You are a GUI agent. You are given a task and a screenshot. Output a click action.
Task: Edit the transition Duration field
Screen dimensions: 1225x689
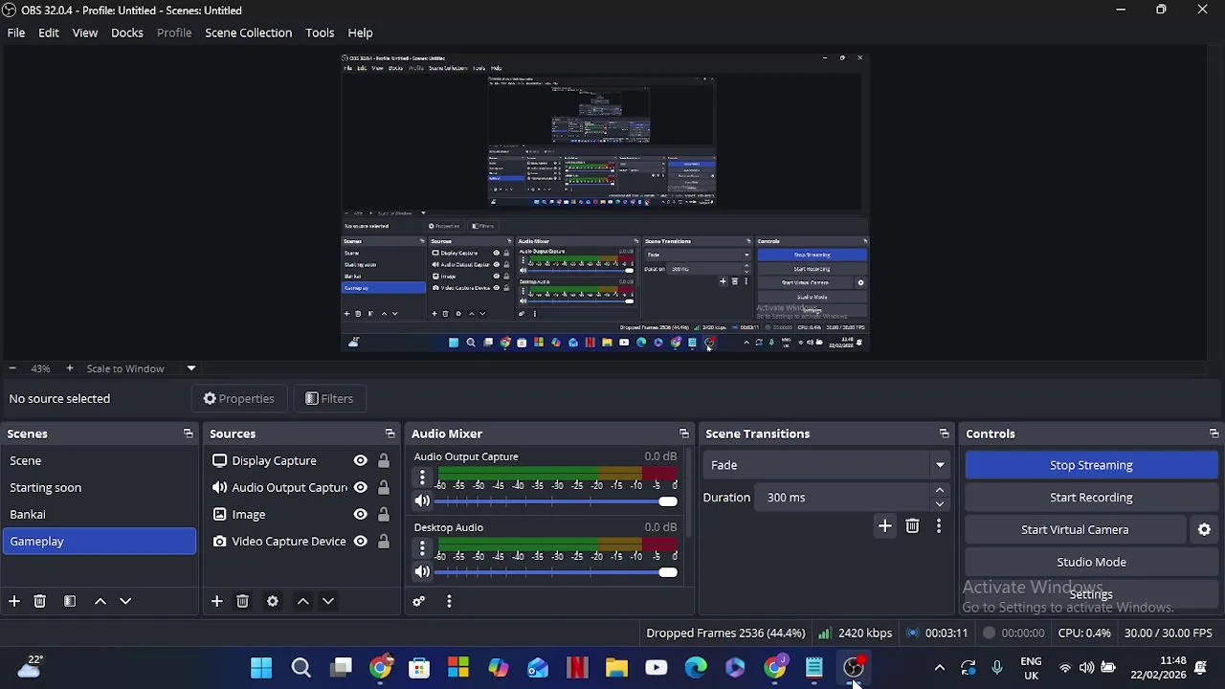(844, 498)
